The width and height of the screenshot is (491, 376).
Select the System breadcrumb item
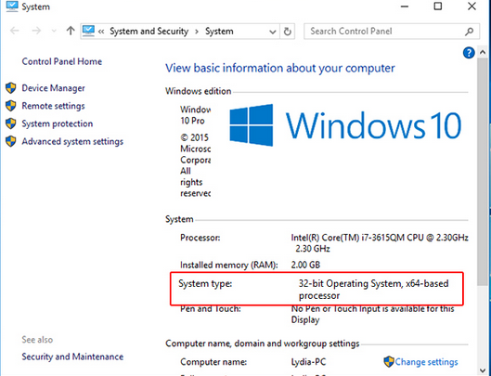[x=219, y=32]
